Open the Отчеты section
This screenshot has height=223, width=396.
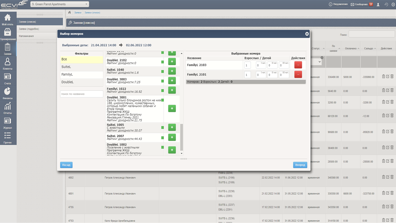[8, 108]
